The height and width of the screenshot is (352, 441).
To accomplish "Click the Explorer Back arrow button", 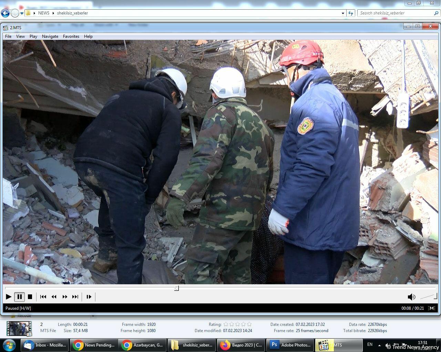I will 5,13.
